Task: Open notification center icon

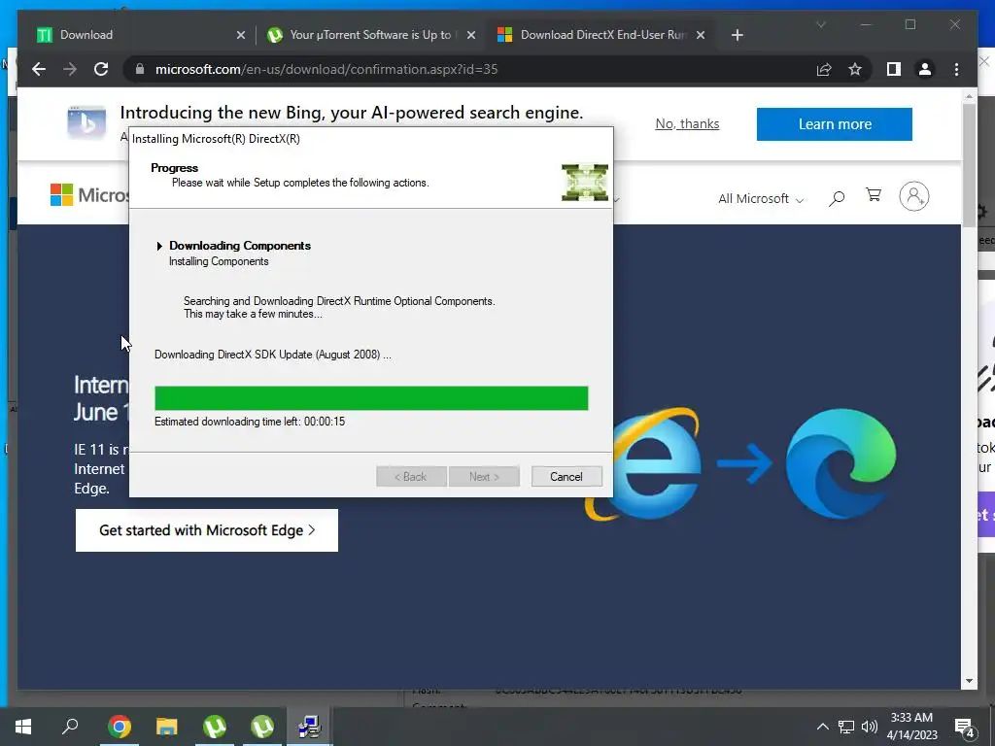Action: coord(965,728)
